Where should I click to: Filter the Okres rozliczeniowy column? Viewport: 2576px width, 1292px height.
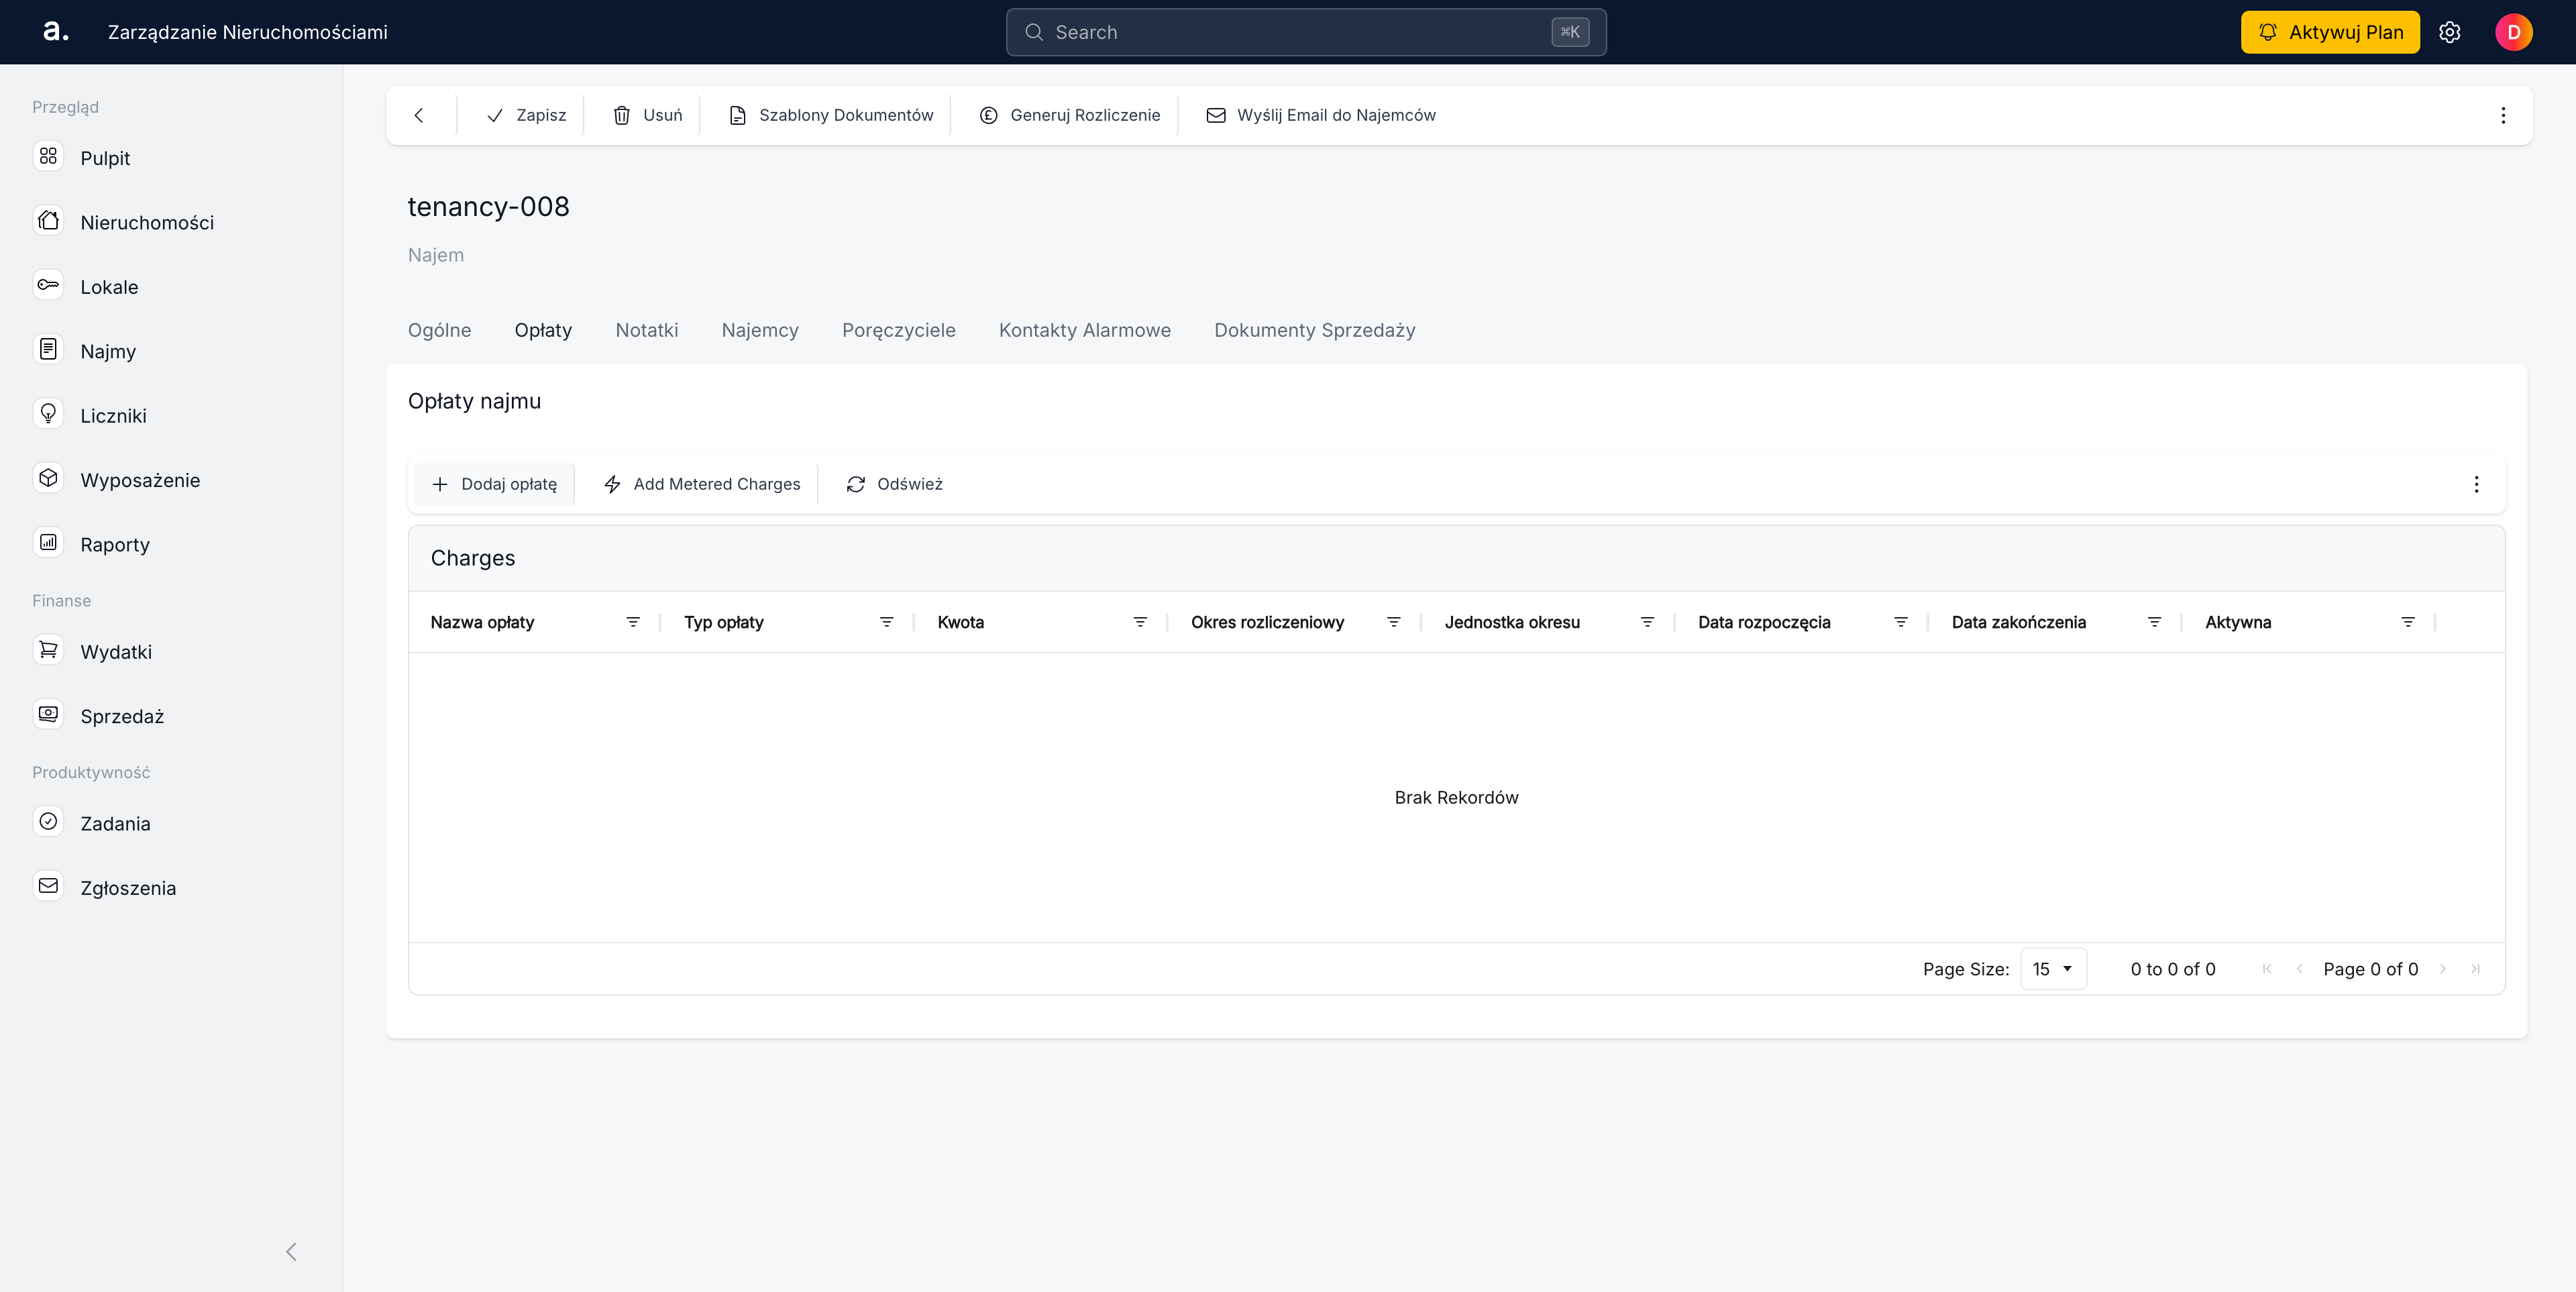coord(1393,622)
